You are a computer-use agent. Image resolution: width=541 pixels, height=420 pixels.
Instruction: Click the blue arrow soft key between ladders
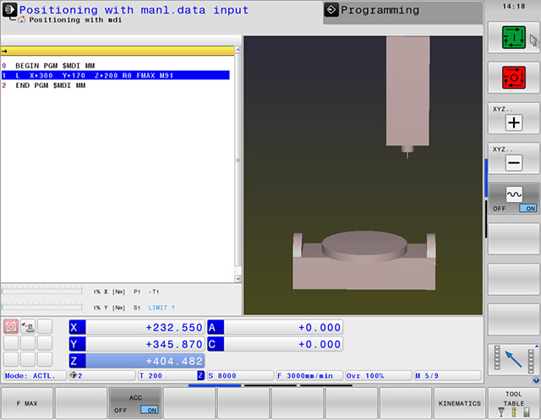[x=513, y=359]
